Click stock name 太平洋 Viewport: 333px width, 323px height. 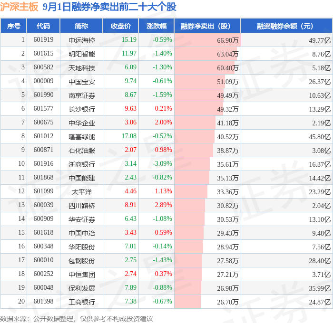point(81,192)
